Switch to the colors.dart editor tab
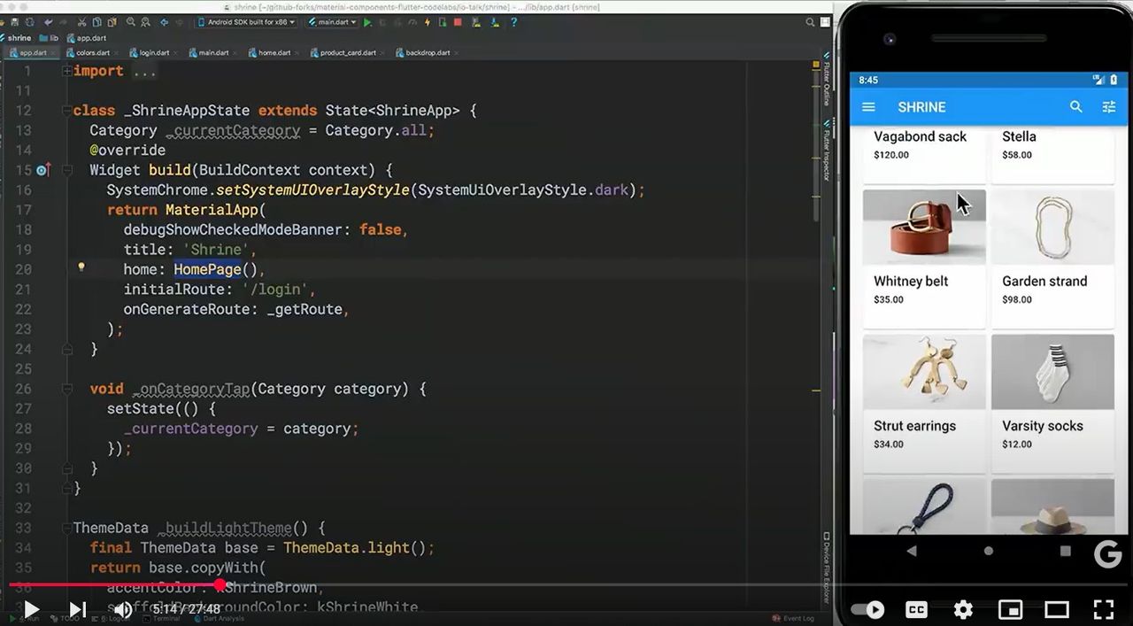 click(x=93, y=52)
